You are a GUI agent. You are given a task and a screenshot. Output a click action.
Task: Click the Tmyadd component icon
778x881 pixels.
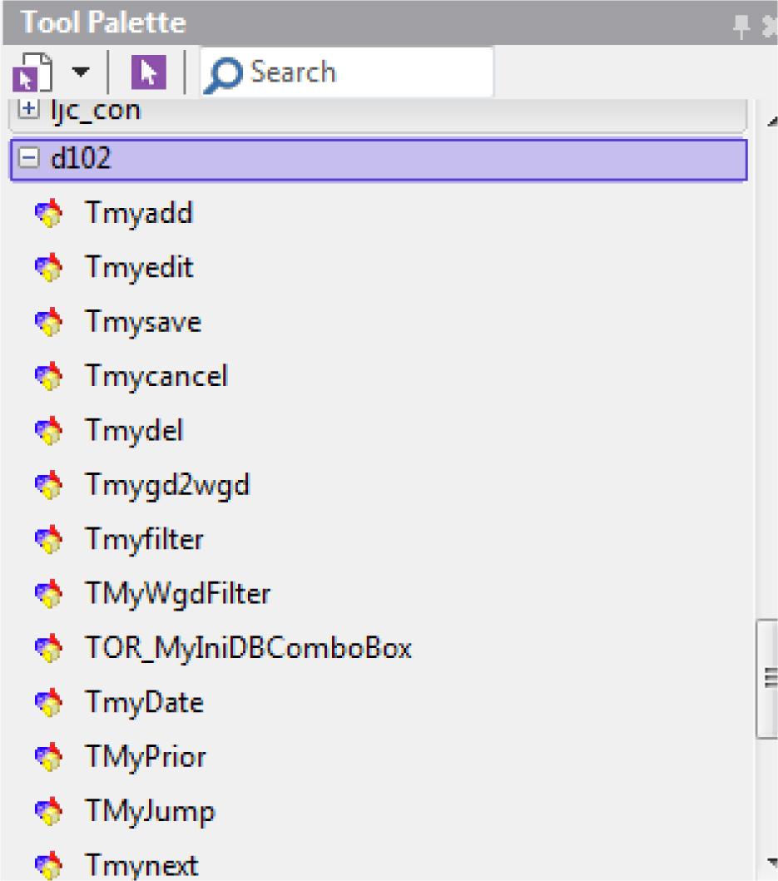[47, 214]
